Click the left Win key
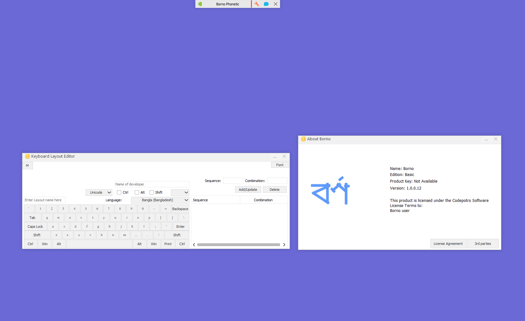Screen dimensions: 525x321 (45, 244)
